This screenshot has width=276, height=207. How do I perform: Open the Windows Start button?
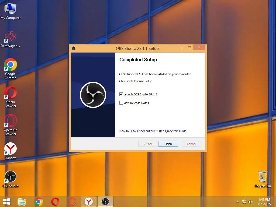click(7, 202)
